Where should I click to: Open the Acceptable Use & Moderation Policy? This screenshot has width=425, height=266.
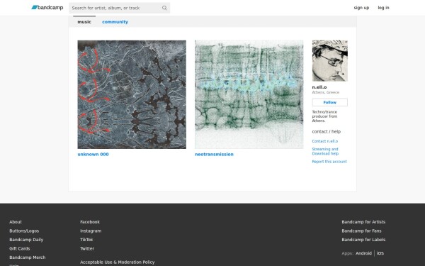coord(118,262)
